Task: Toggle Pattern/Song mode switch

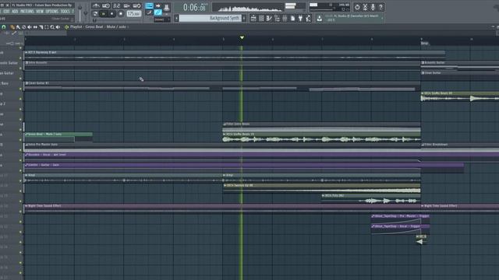Action: [x=95, y=14]
